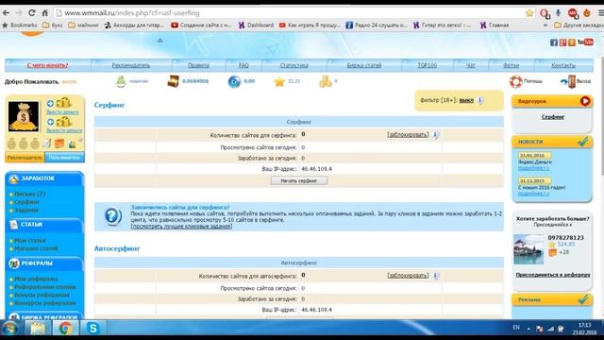604x340 pixels.
Task: Reload the page with refresh icon
Action: 32,12
